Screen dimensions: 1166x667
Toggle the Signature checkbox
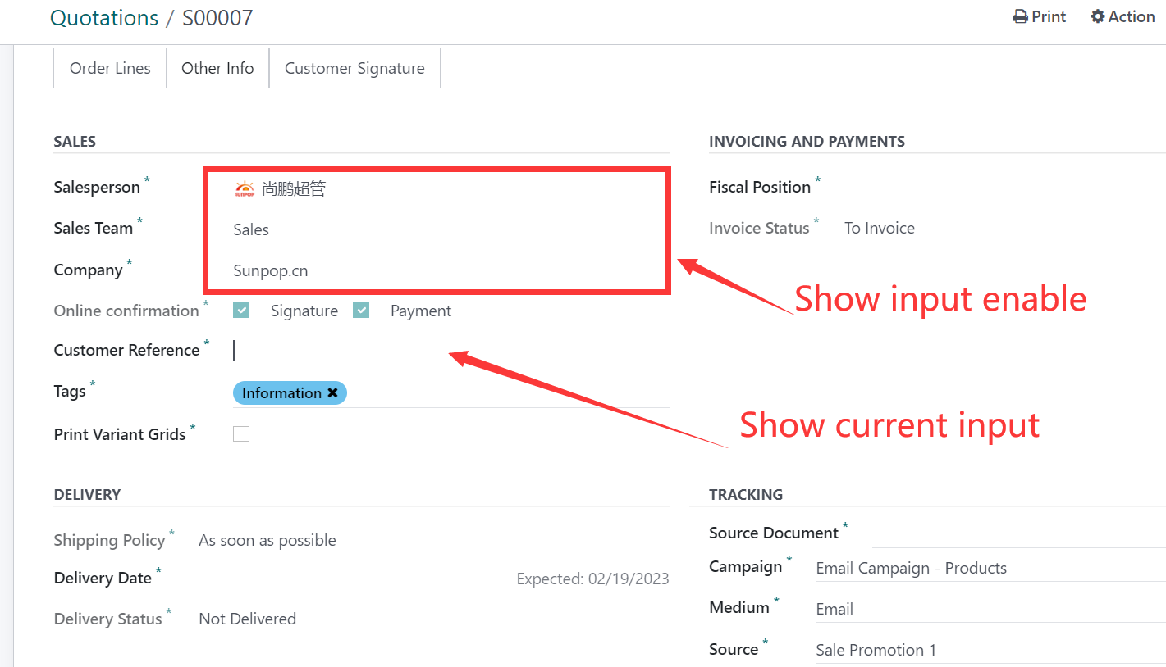pos(241,311)
